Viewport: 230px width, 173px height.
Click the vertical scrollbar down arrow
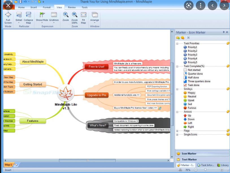click(172, 157)
